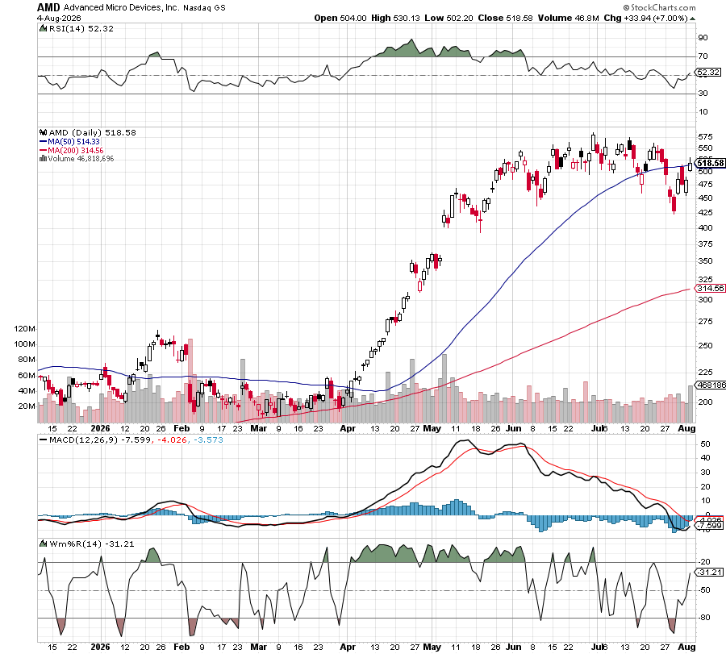Click the Wm%R(14) -31.21 legend text
Image resolution: width=726 pixels, height=654 pixels.
tap(91, 544)
